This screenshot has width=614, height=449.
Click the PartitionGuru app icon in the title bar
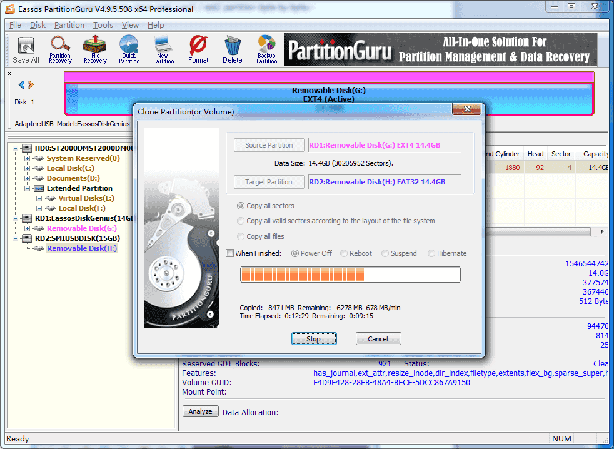click(x=10, y=9)
